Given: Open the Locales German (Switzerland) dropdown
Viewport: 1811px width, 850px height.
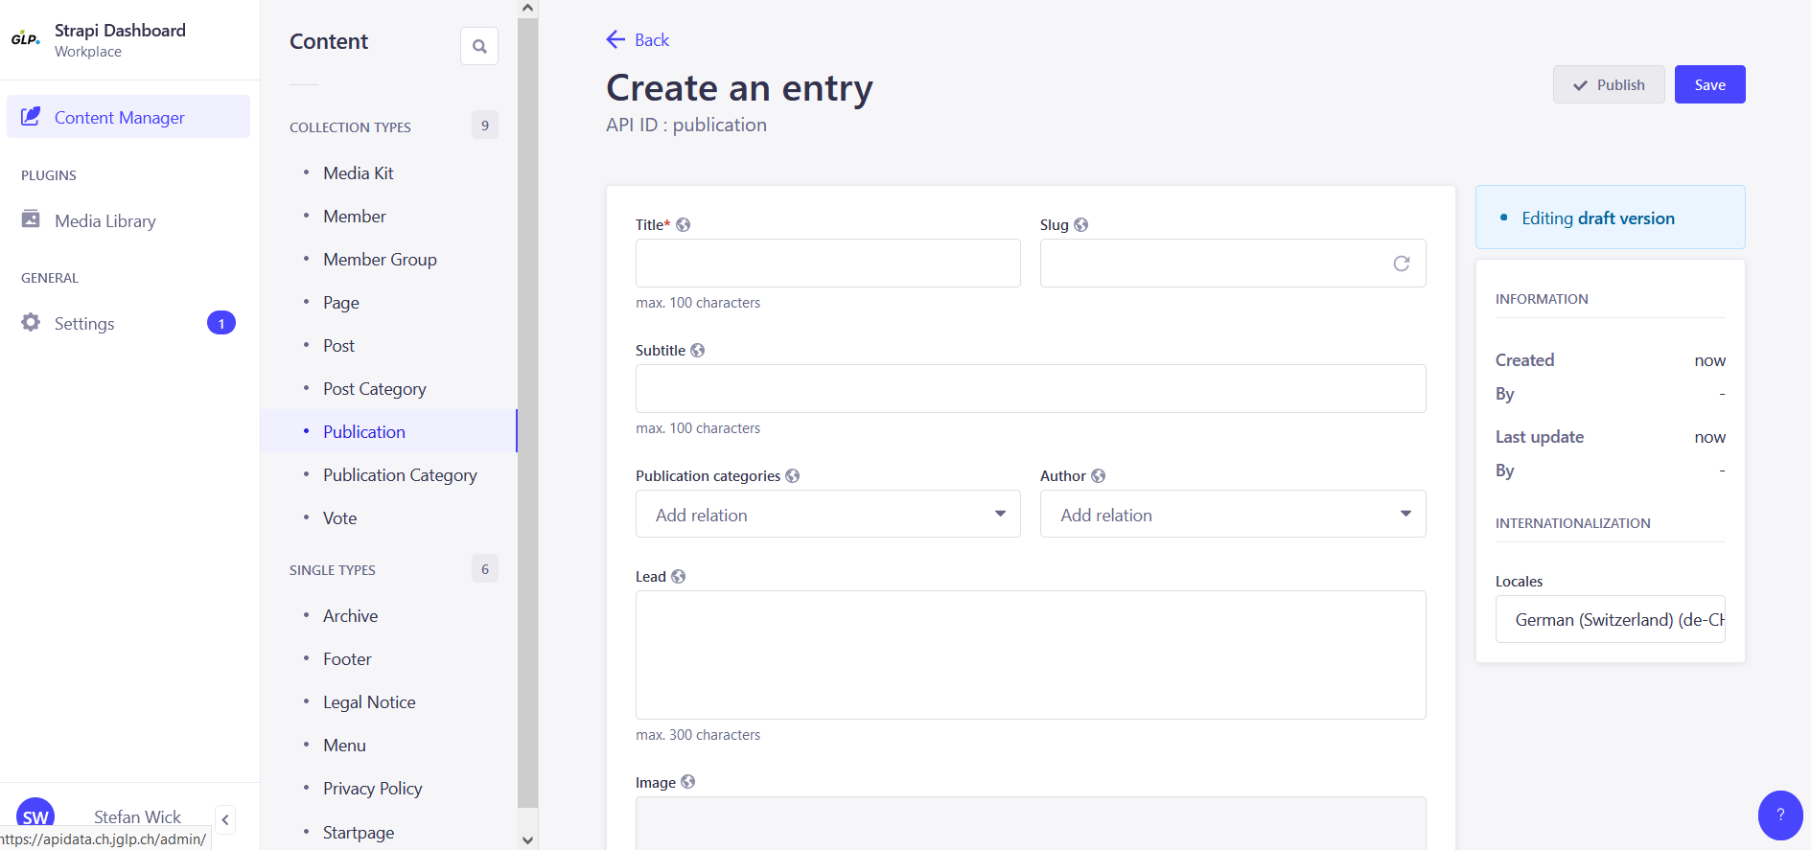Looking at the screenshot, I should coord(1611,619).
